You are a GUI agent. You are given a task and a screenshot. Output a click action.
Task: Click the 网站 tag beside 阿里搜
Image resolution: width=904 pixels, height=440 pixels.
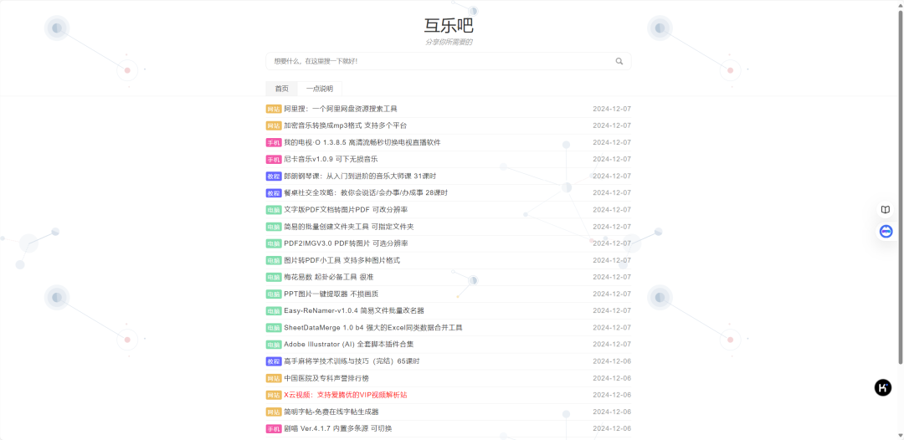point(274,109)
